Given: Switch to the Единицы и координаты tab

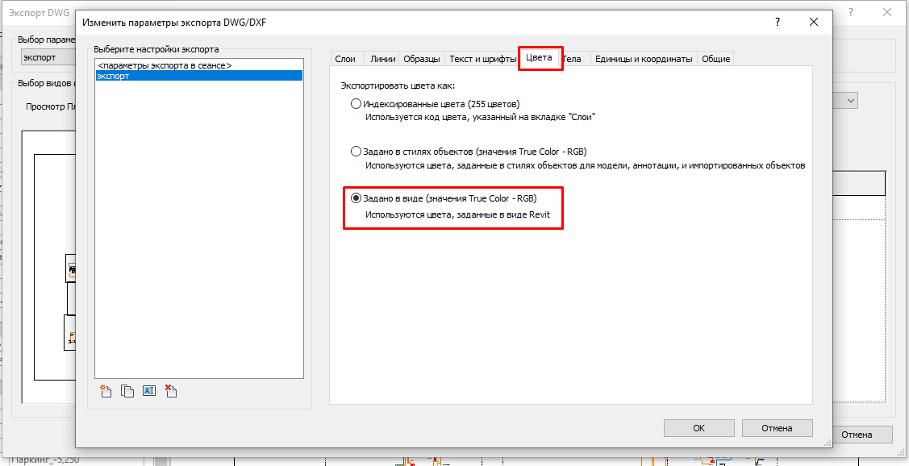Looking at the screenshot, I should click(643, 59).
